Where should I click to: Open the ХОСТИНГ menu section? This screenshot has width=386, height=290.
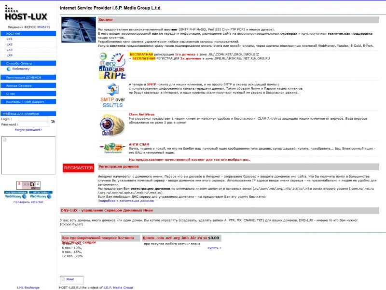click(x=28, y=33)
